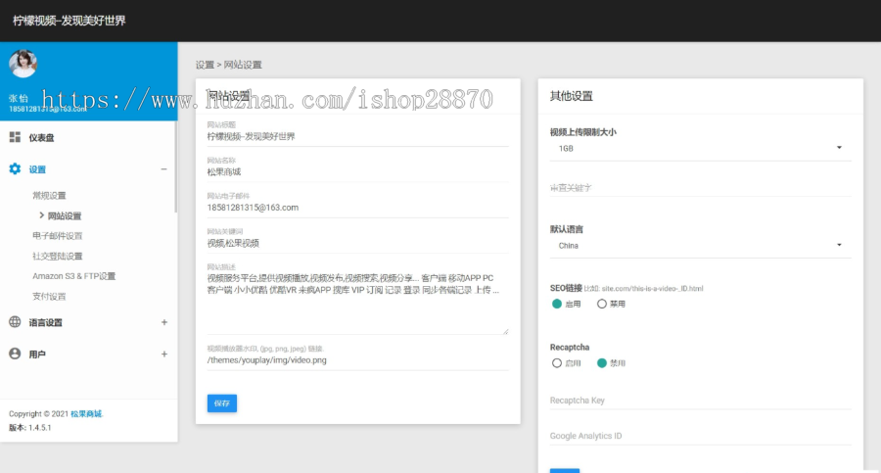Viewport: 881px width, 473px height.
Task: Click the 网站描述 text area
Action: [x=358, y=304]
